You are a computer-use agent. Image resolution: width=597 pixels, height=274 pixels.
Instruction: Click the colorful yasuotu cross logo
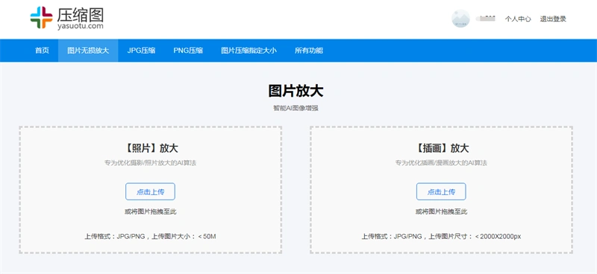click(41, 17)
